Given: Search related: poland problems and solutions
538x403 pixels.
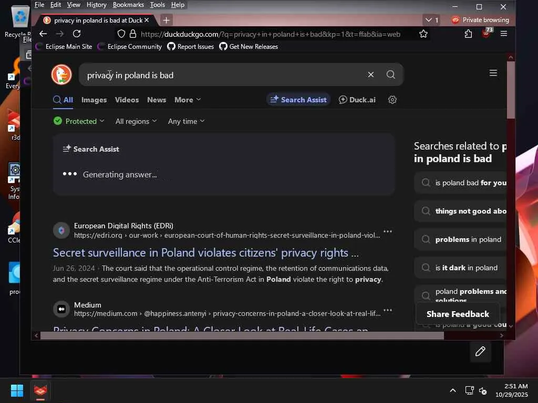Looking at the screenshot, I should 460,294.
